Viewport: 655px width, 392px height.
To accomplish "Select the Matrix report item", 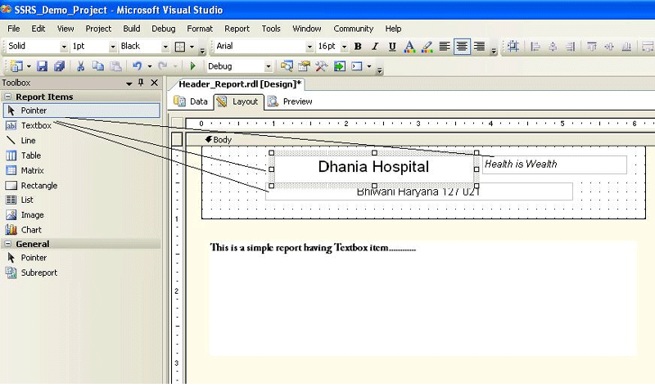I will pos(81,170).
